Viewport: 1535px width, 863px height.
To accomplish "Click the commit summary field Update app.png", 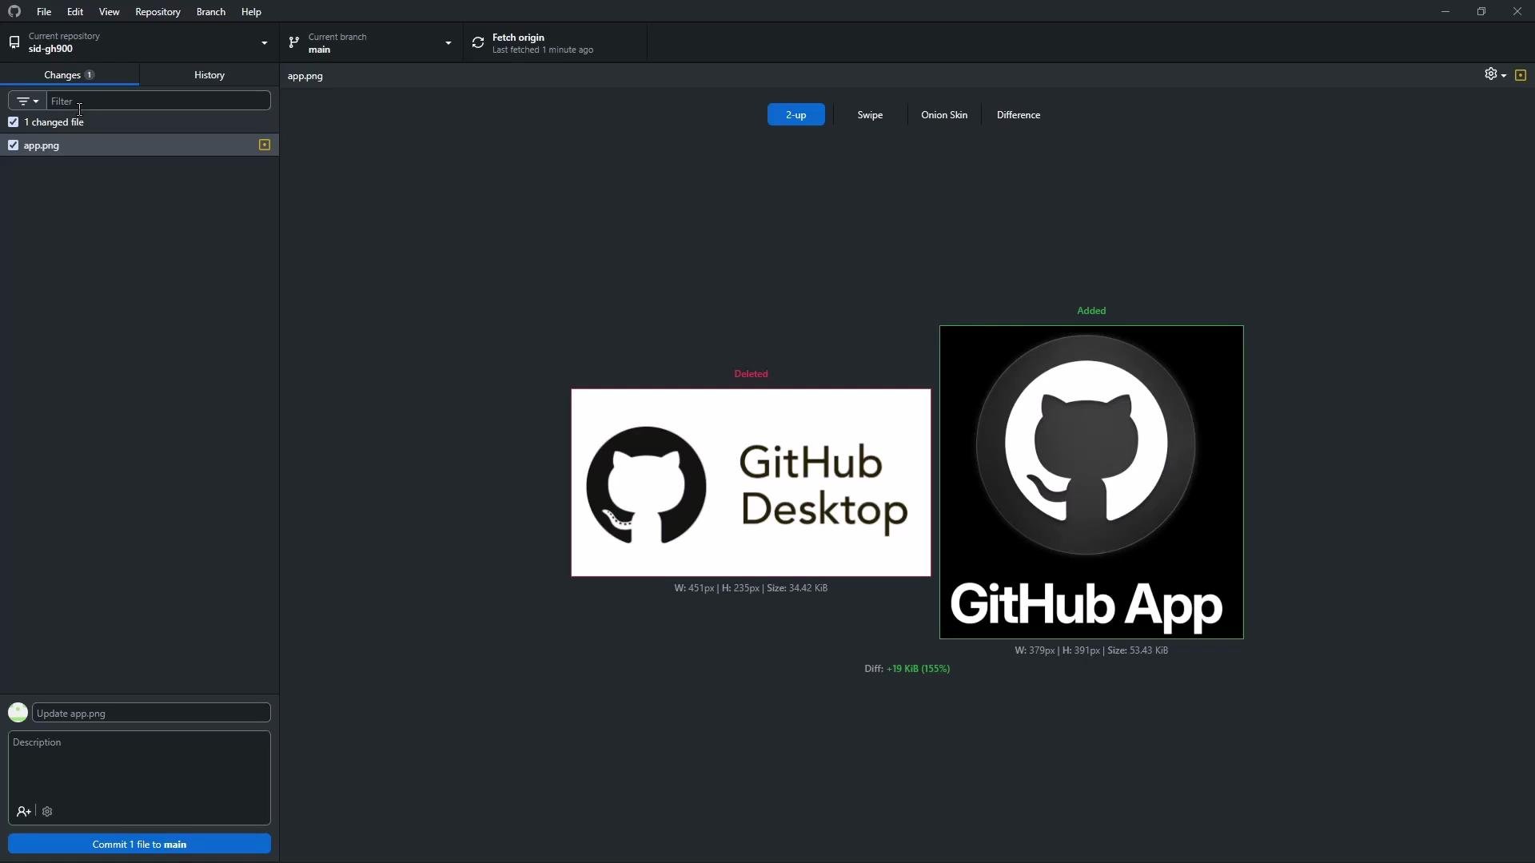I will (x=151, y=713).
